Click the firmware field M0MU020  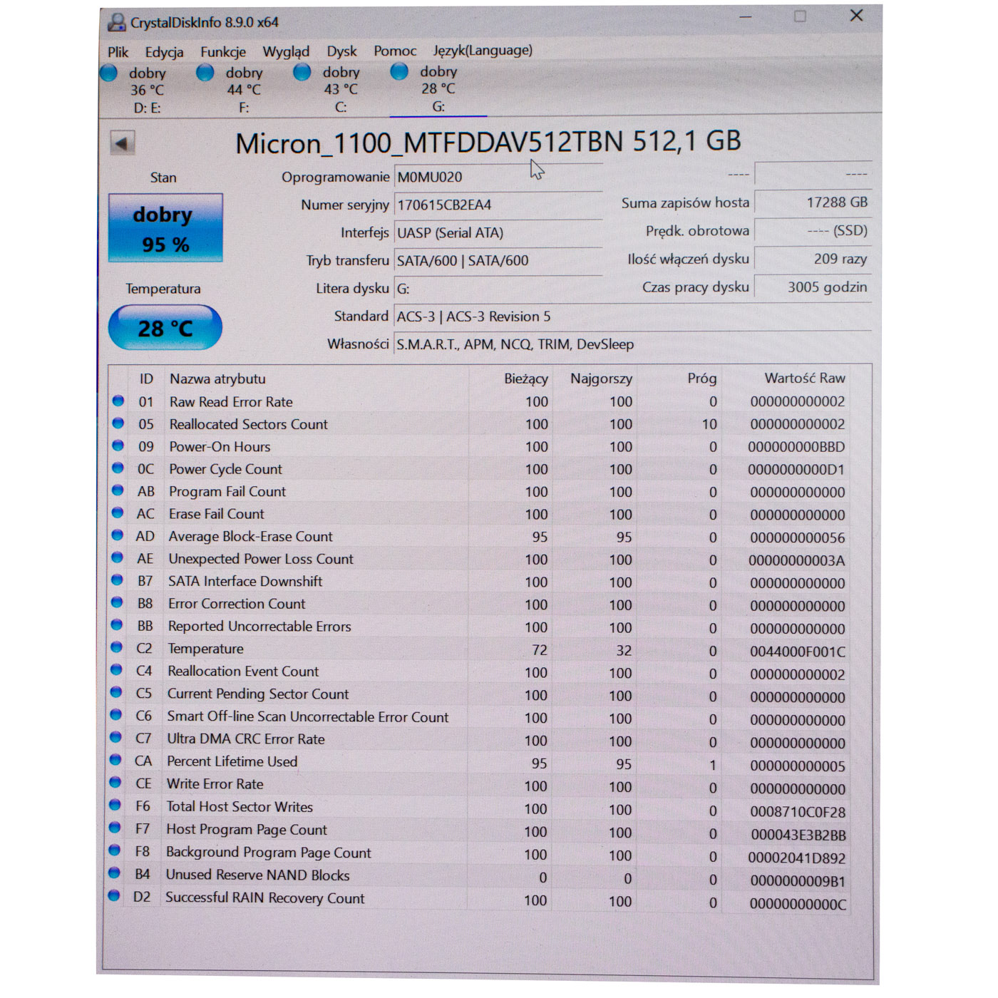[498, 177]
